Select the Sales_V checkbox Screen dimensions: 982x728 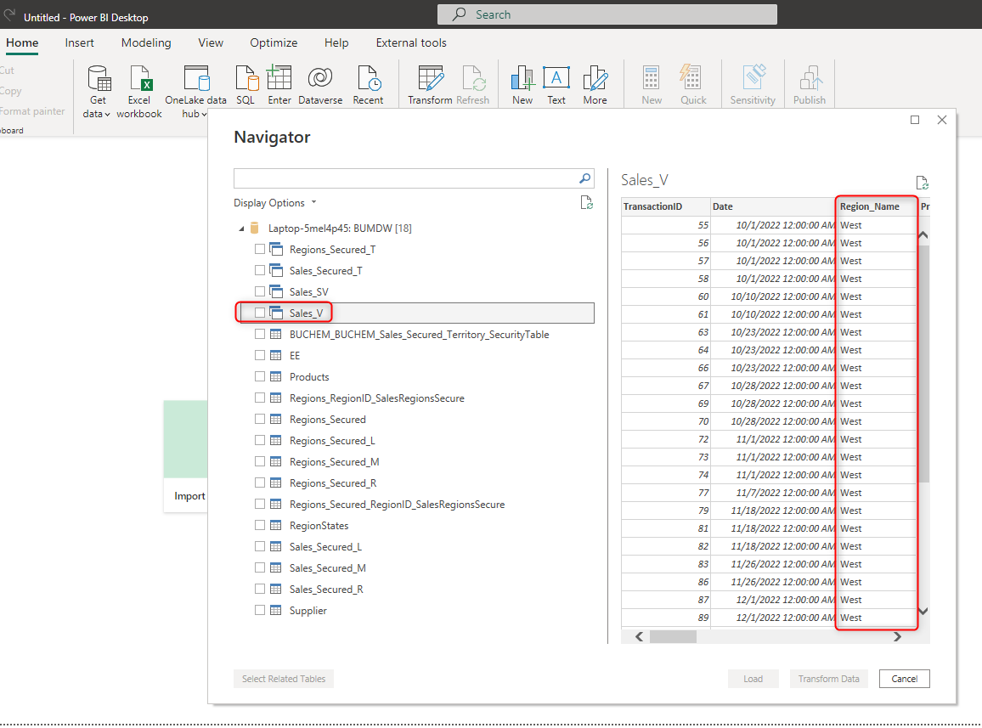tap(260, 313)
